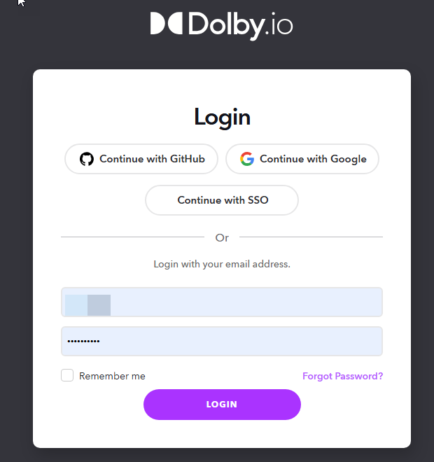Open the Forgot Password? link

342,377
